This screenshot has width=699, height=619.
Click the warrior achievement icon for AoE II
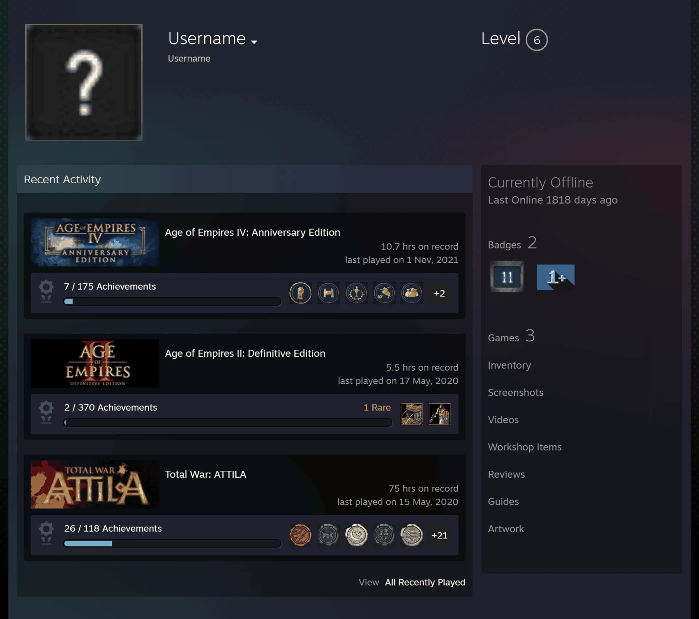pyautogui.click(x=439, y=414)
